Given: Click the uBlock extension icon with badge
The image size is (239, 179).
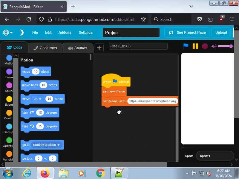Looking at the screenshot, I should click(x=221, y=19).
